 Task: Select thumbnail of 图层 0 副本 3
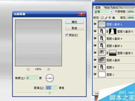102,46
